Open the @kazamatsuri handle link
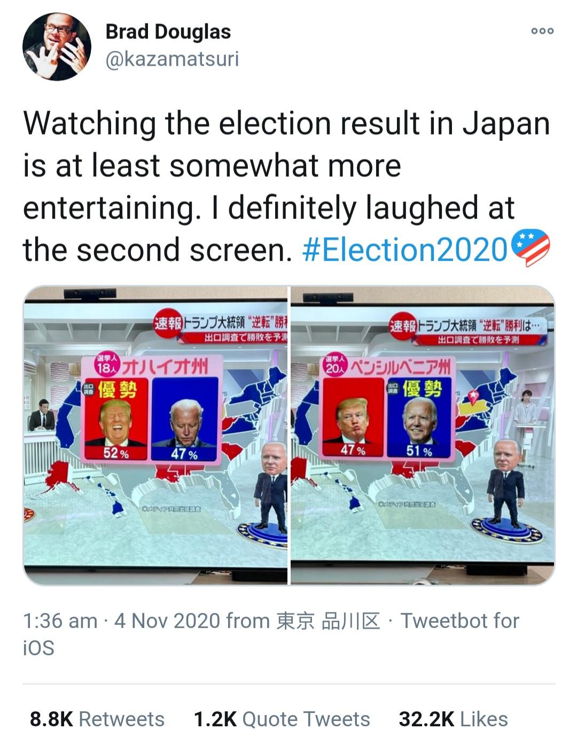Screen dimensions: 577x753 point(171,59)
